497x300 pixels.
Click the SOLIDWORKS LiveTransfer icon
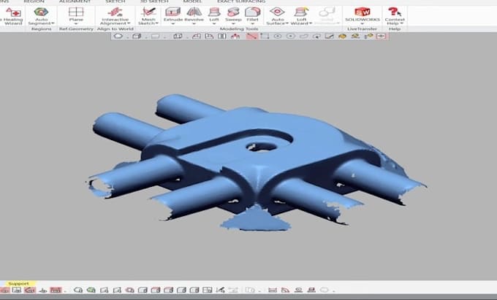pyautogui.click(x=363, y=12)
